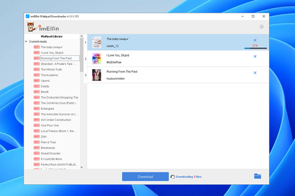Screen dimensions: 295x196
Task: Select The Distracted Shopping Trip item
Action: click(x=59, y=98)
